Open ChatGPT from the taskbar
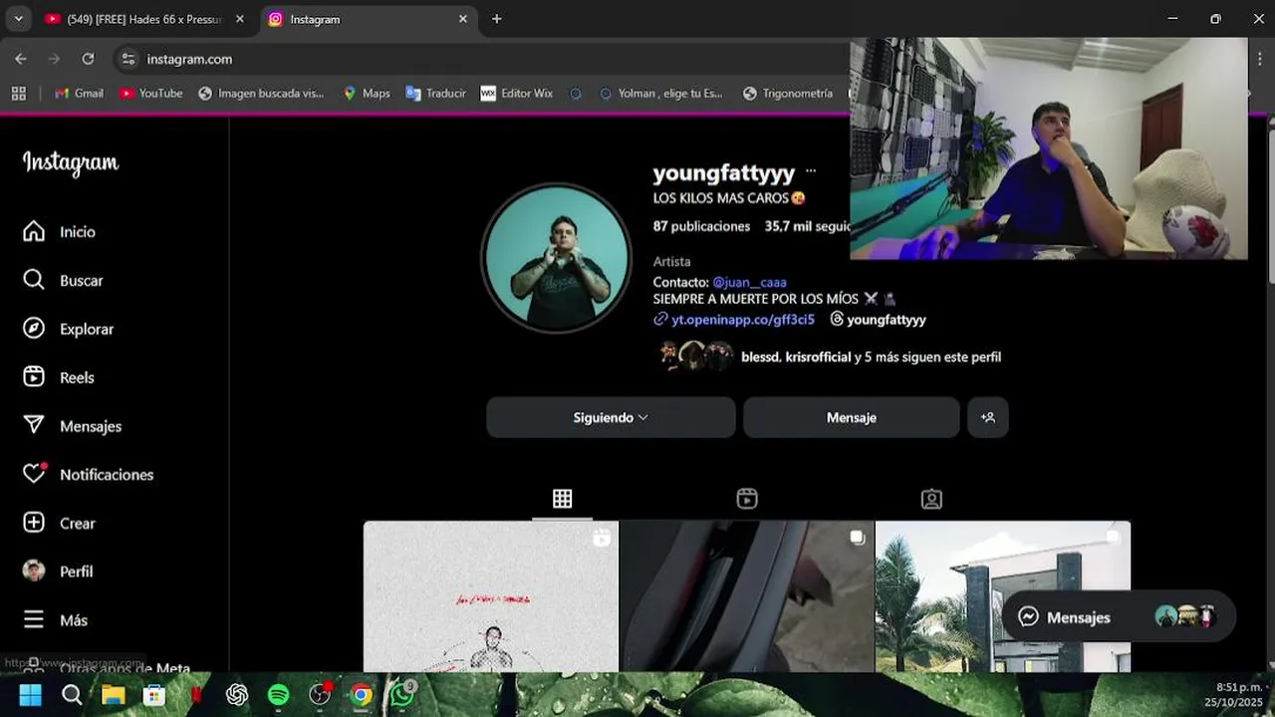Screen dimensions: 1275x717 pyautogui.click(x=237, y=695)
